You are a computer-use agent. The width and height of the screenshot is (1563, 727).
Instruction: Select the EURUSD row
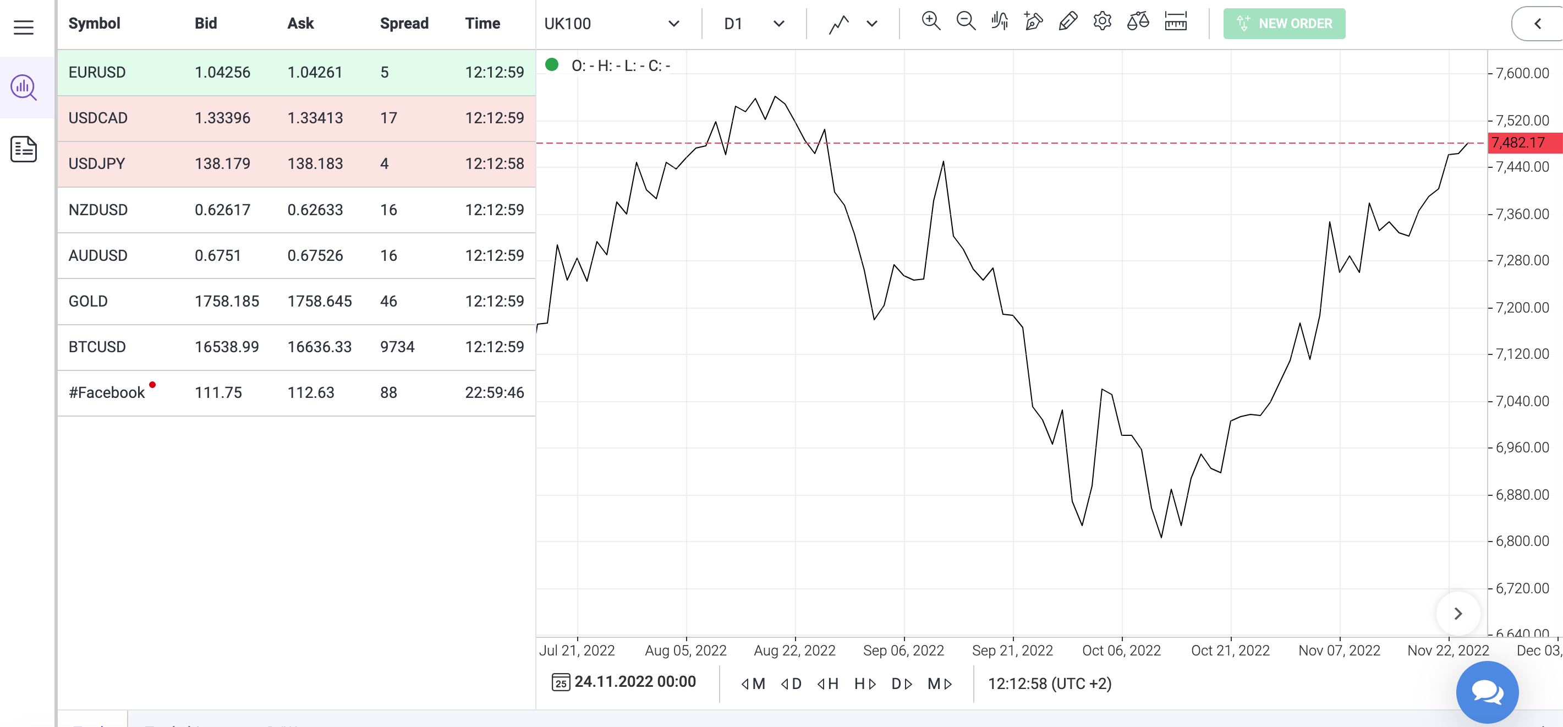pyautogui.click(x=296, y=72)
